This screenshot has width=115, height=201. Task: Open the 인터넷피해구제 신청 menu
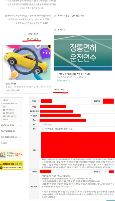(x=8, y=131)
